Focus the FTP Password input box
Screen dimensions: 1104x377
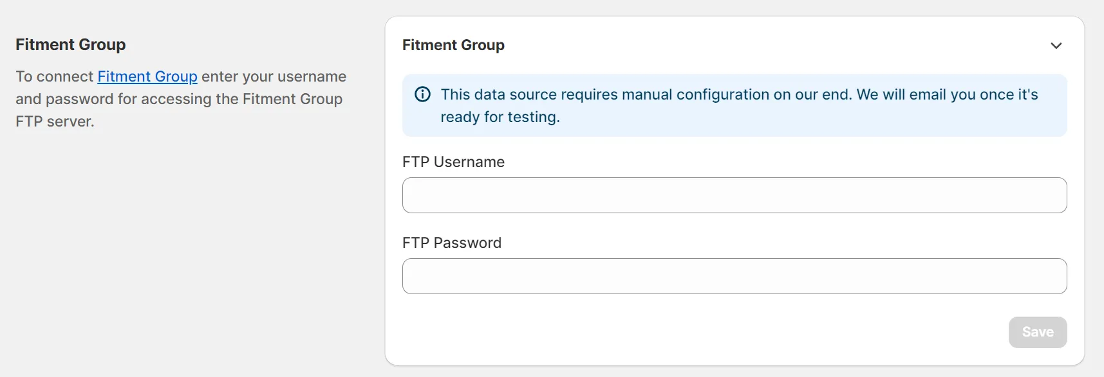pyautogui.click(x=734, y=276)
